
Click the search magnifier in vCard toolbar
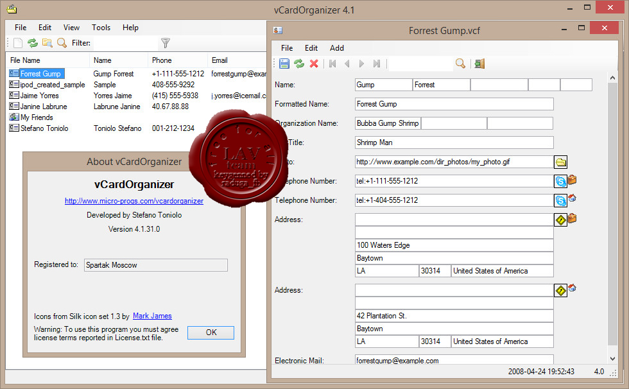click(461, 64)
